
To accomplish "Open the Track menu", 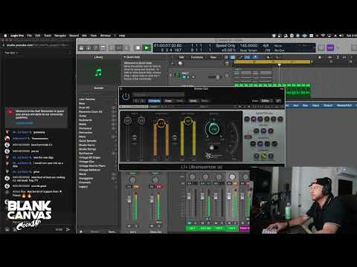I will [48, 36].
